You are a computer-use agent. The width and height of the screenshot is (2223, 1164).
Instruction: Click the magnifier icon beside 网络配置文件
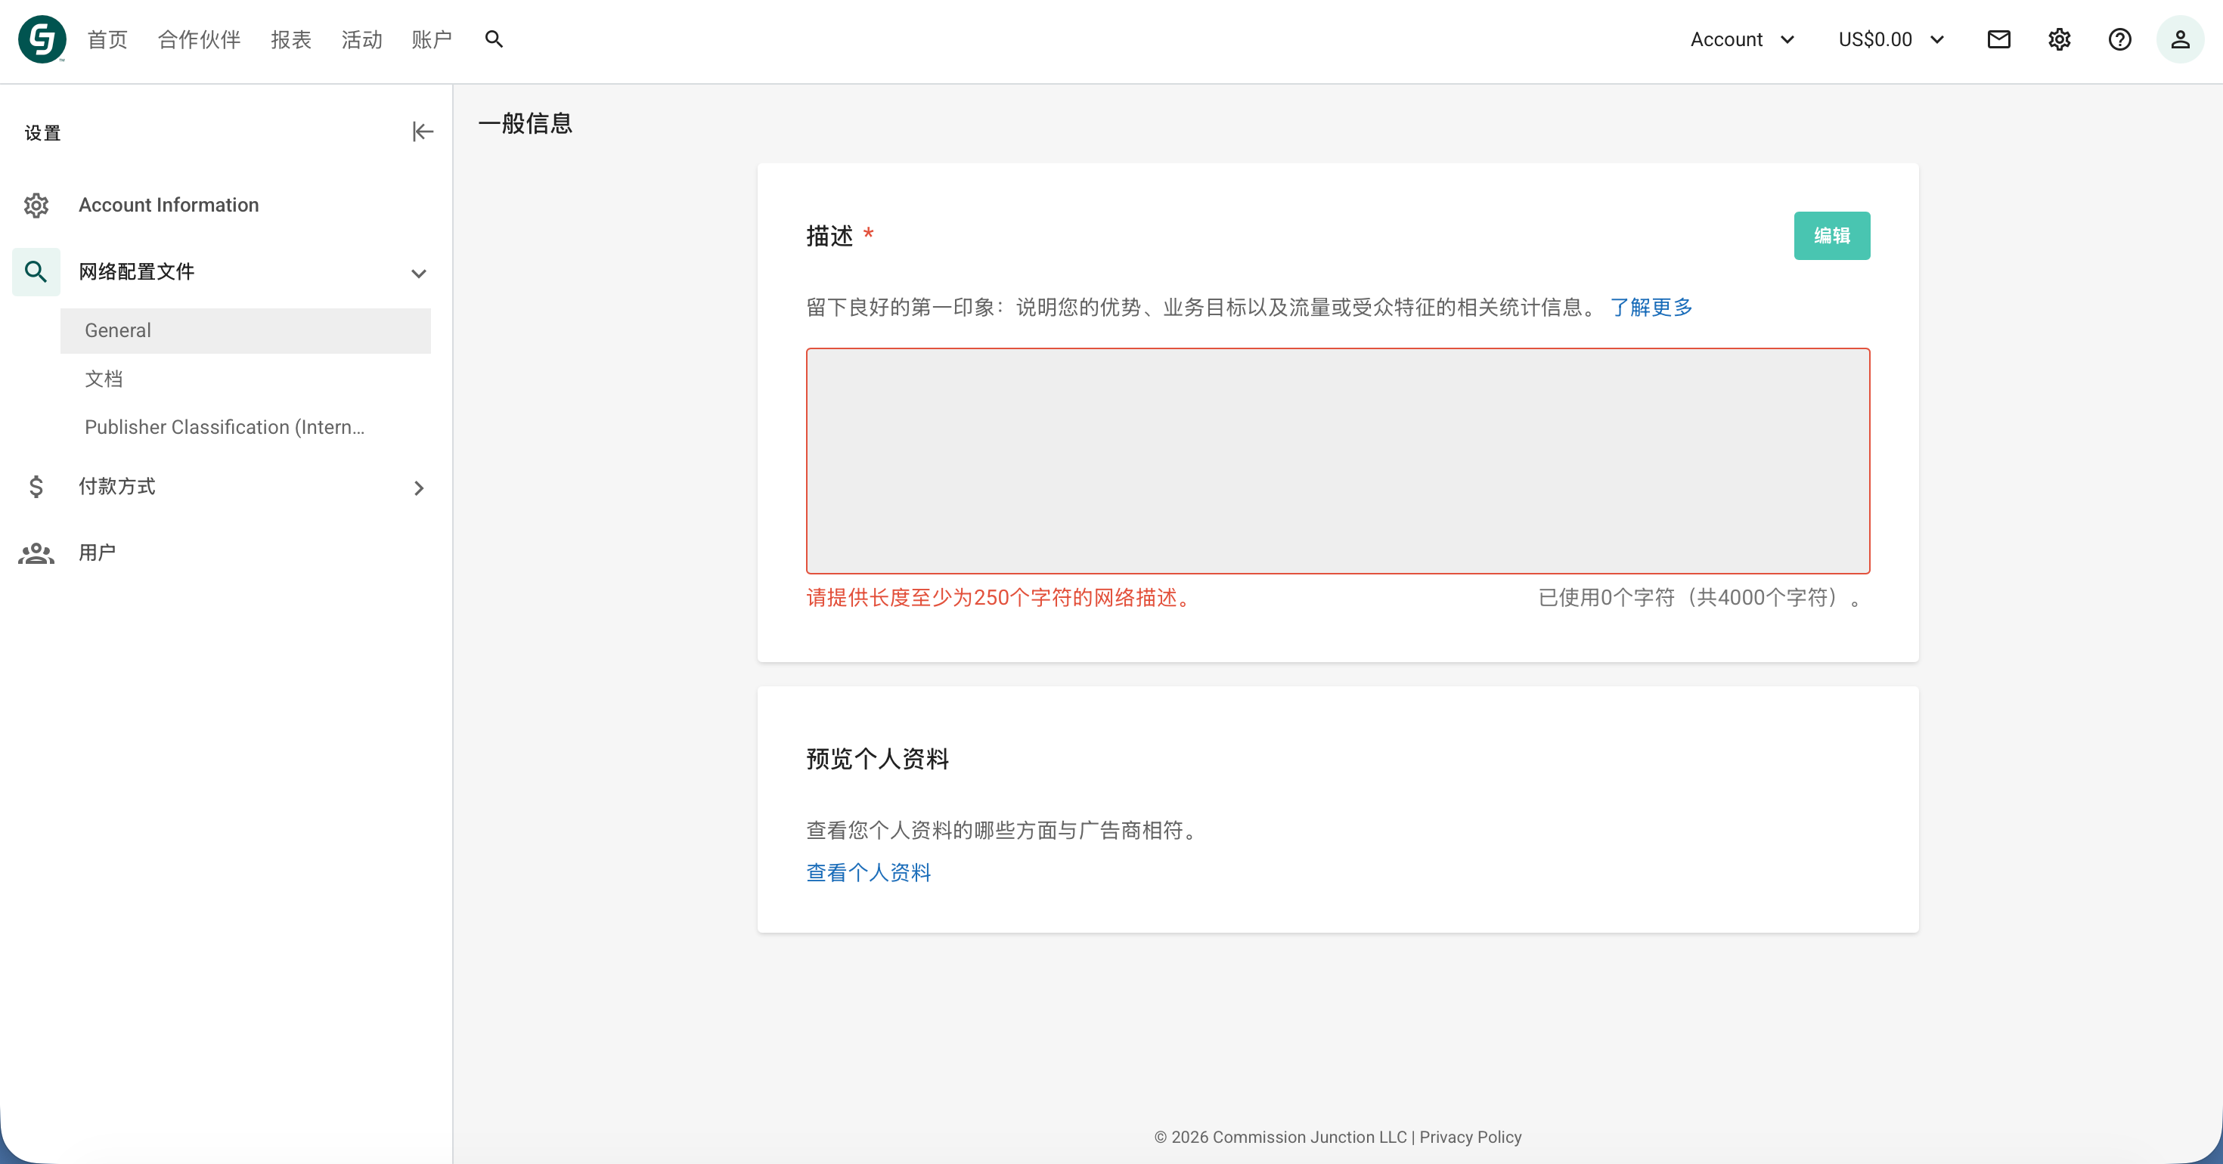click(36, 272)
